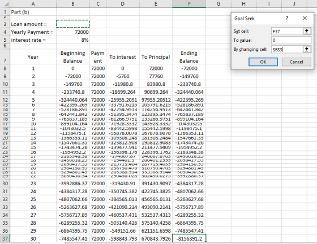Image resolution: width=317 pixels, height=244 pixels.
Task: Select row 8 header
Action: pyautogui.click(x=5, y=68)
